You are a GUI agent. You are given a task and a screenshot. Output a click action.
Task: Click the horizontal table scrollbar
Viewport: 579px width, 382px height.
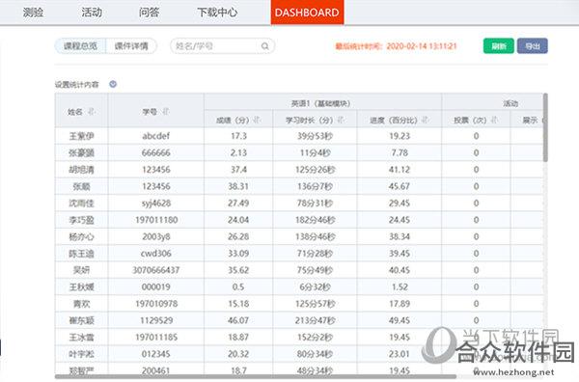[256, 377]
